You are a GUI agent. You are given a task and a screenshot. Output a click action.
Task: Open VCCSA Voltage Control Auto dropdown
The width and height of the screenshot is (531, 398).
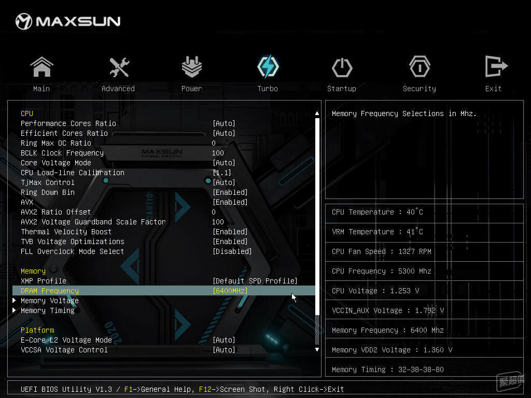(224, 350)
